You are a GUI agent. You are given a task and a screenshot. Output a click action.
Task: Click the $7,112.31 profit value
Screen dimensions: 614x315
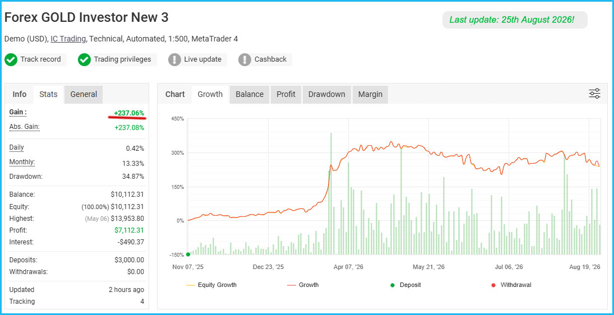pyautogui.click(x=129, y=230)
